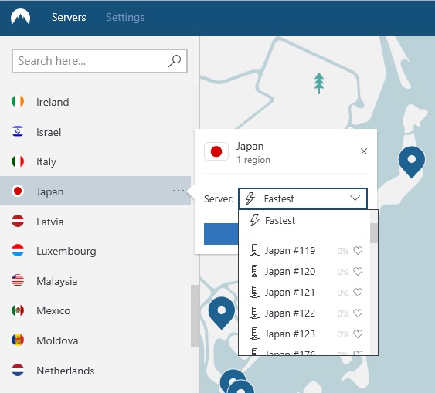Image resolution: width=435 pixels, height=393 pixels.
Task: Select the Luxembourg flag icon
Action: coord(18,250)
